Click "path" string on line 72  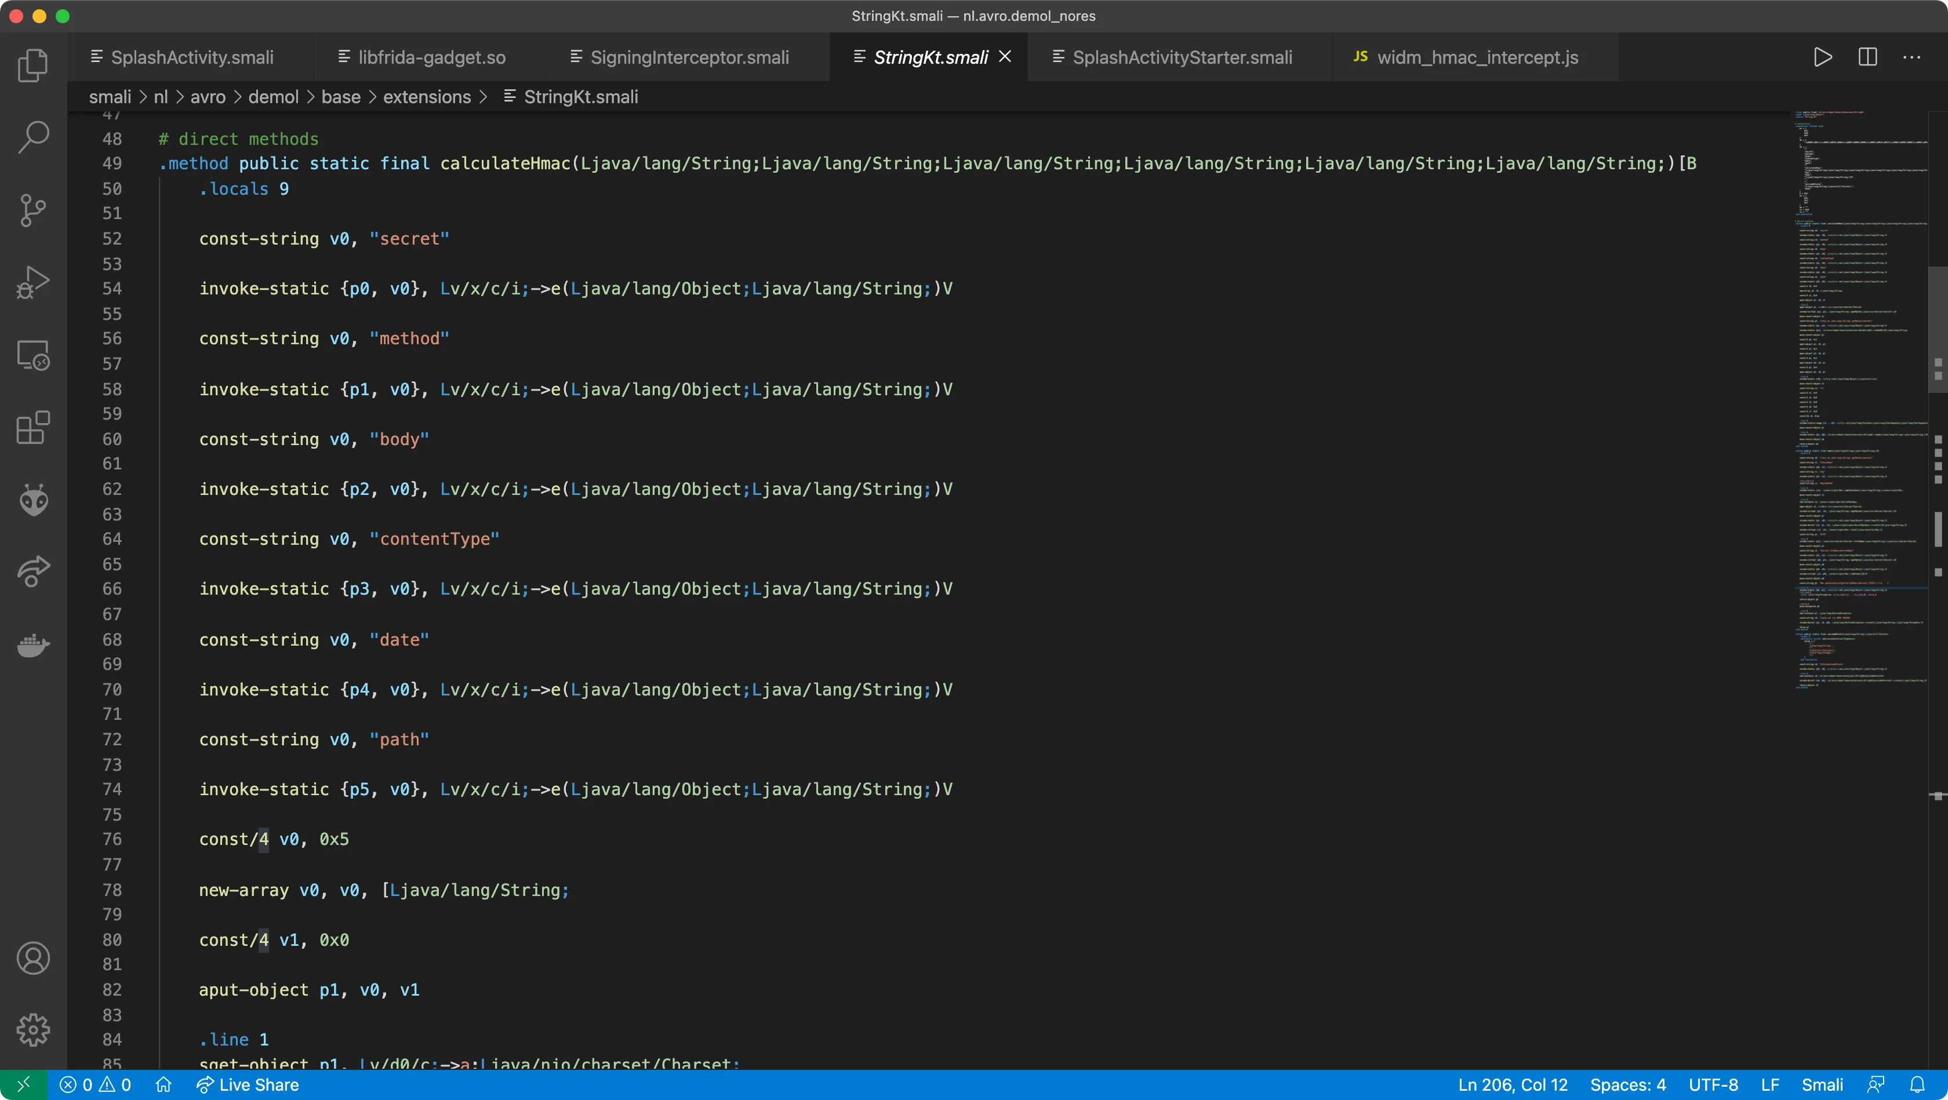point(399,740)
